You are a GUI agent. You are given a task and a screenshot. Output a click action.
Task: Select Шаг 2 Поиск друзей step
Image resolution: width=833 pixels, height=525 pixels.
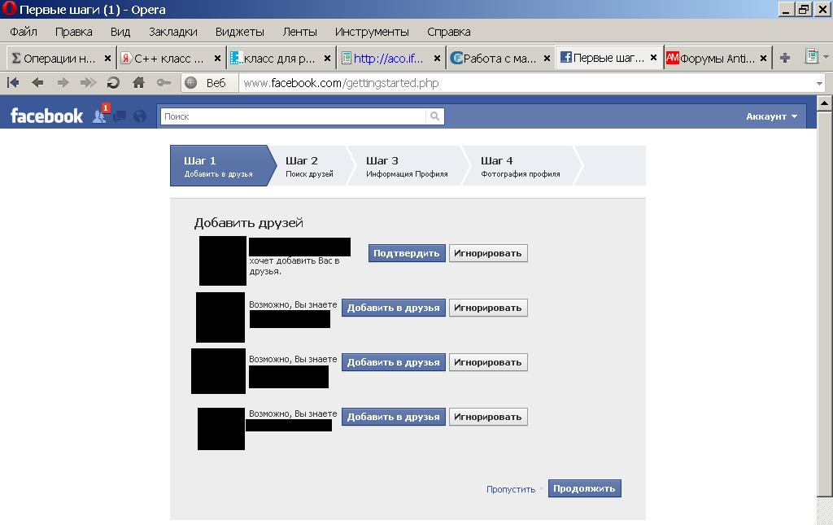310,166
